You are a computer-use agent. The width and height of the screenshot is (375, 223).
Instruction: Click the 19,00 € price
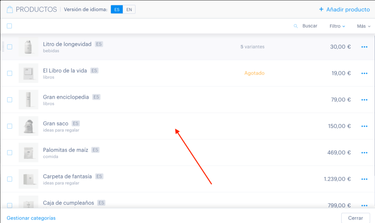point(341,73)
